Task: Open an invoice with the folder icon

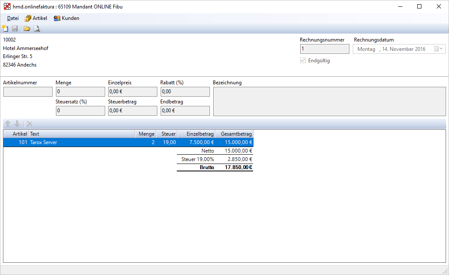Action: (27, 29)
